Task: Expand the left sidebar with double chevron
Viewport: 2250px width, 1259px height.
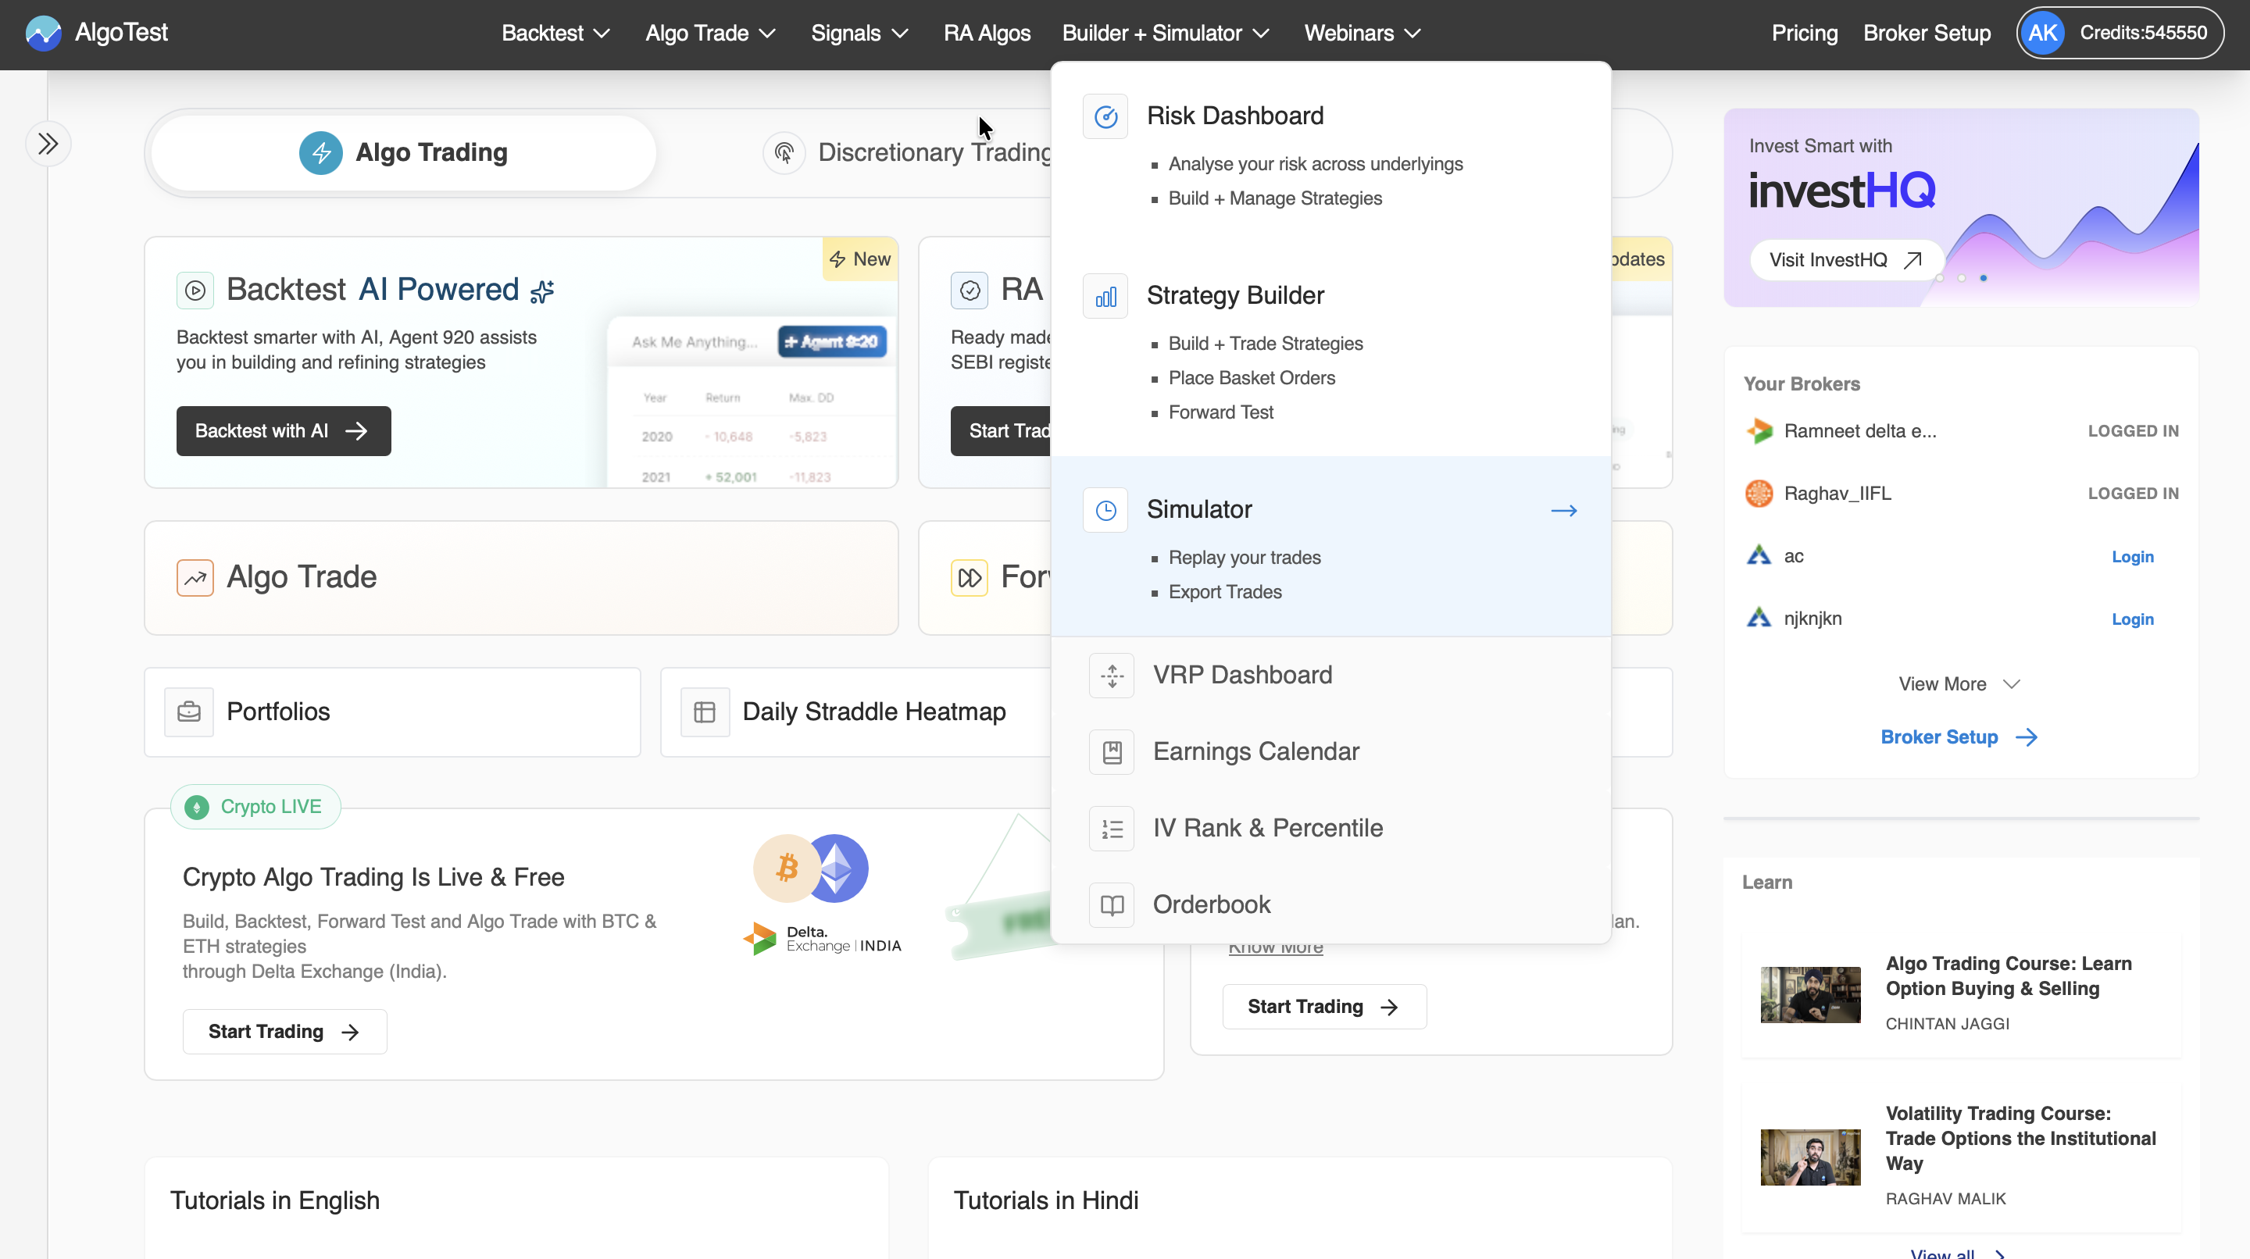Action: point(48,143)
